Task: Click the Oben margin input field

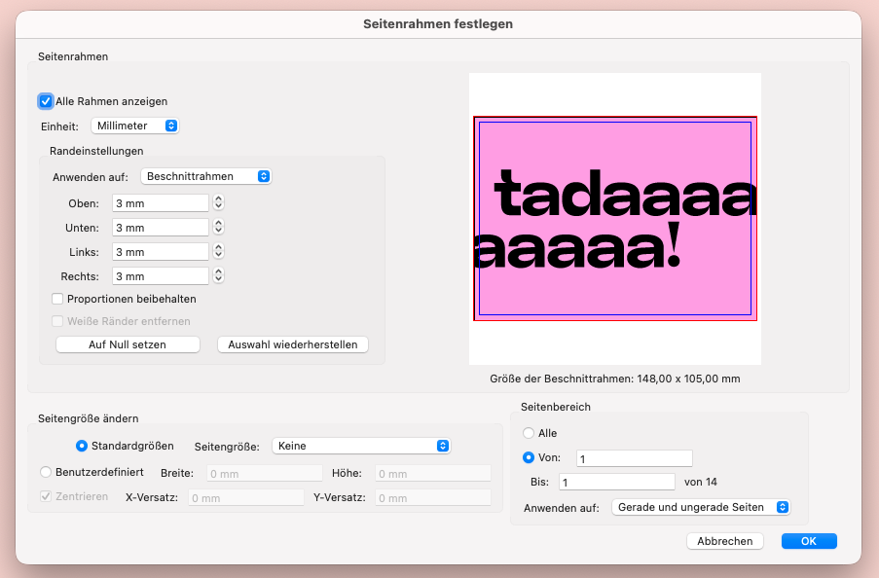Action: click(161, 203)
